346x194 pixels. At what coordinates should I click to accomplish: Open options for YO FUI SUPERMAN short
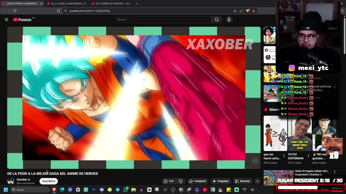coord(308,156)
